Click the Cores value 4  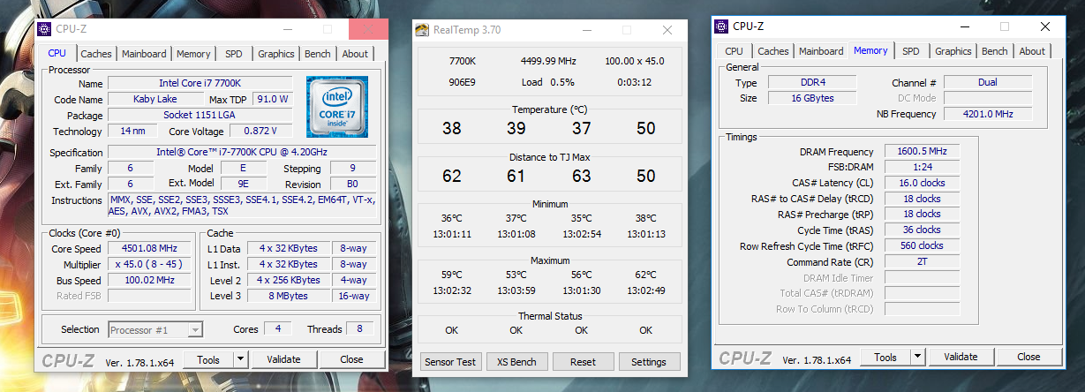point(277,329)
